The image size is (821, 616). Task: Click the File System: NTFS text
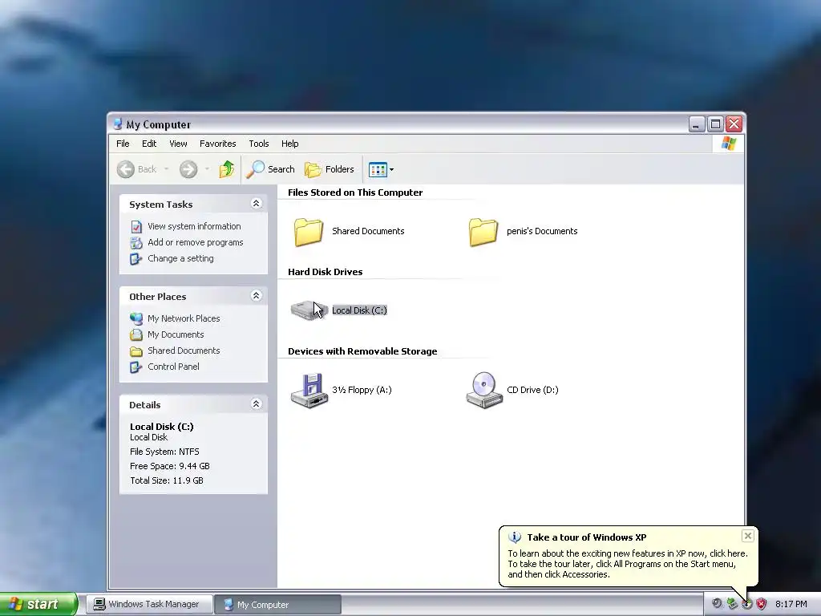(x=164, y=452)
